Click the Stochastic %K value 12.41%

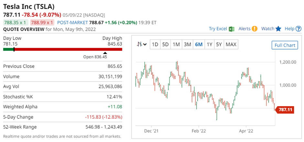pos(115,97)
